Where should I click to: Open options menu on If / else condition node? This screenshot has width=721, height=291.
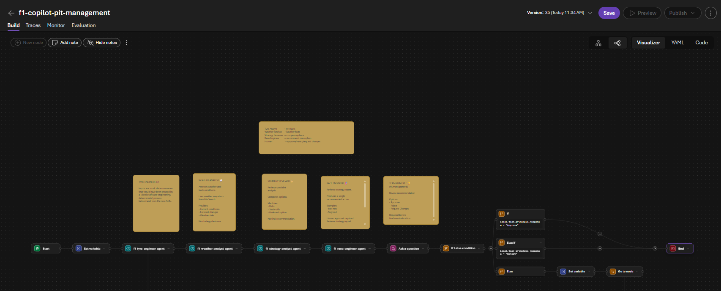tap(480, 248)
